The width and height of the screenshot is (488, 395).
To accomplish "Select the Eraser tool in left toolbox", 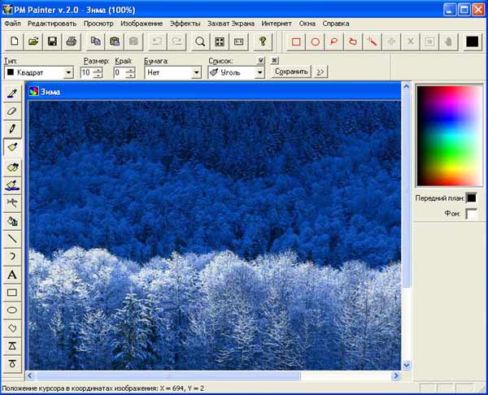I will [x=12, y=111].
